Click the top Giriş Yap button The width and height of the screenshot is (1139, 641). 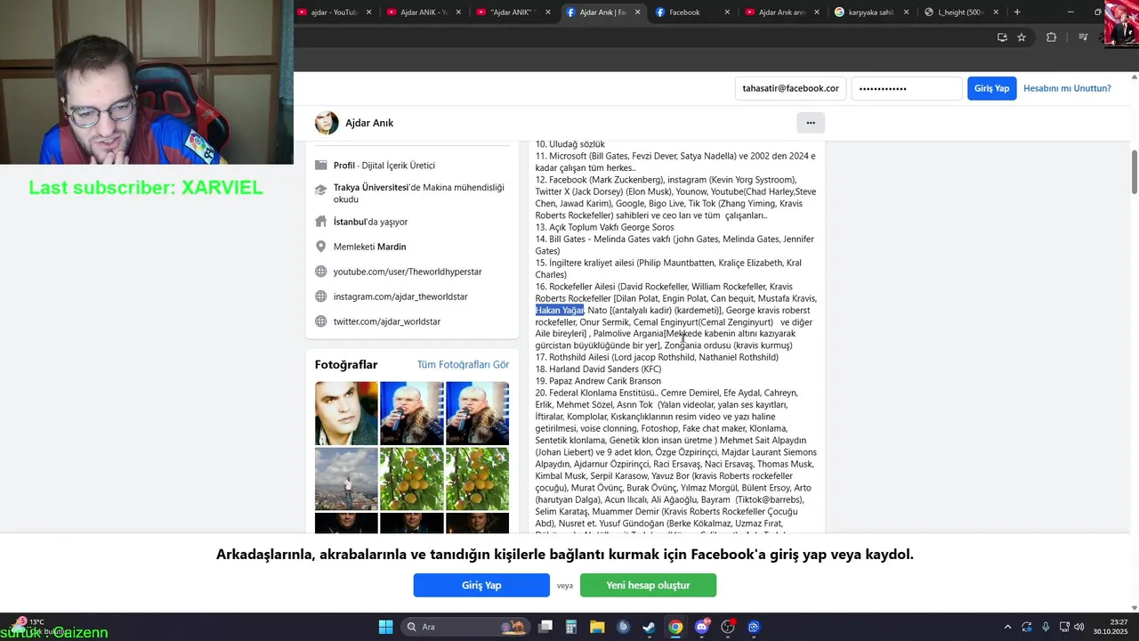[x=991, y=88]
